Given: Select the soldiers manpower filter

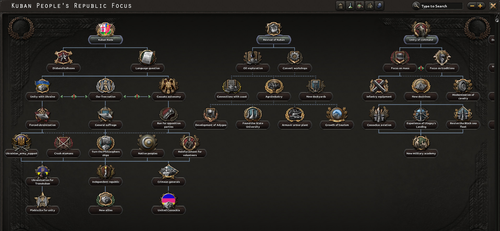Looking at the screenshot, I should [x=370, y=6].
